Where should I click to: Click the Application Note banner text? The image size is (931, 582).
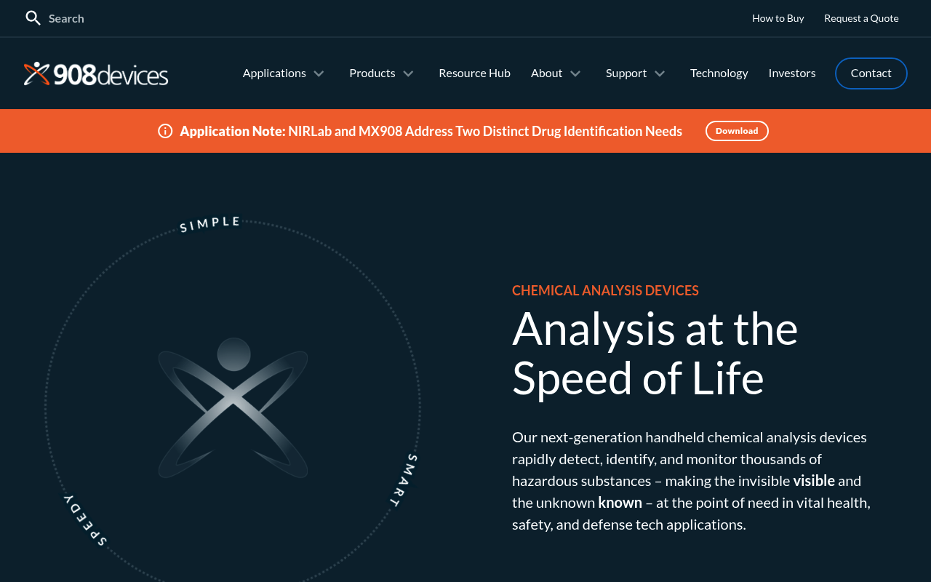pos(431,131)
